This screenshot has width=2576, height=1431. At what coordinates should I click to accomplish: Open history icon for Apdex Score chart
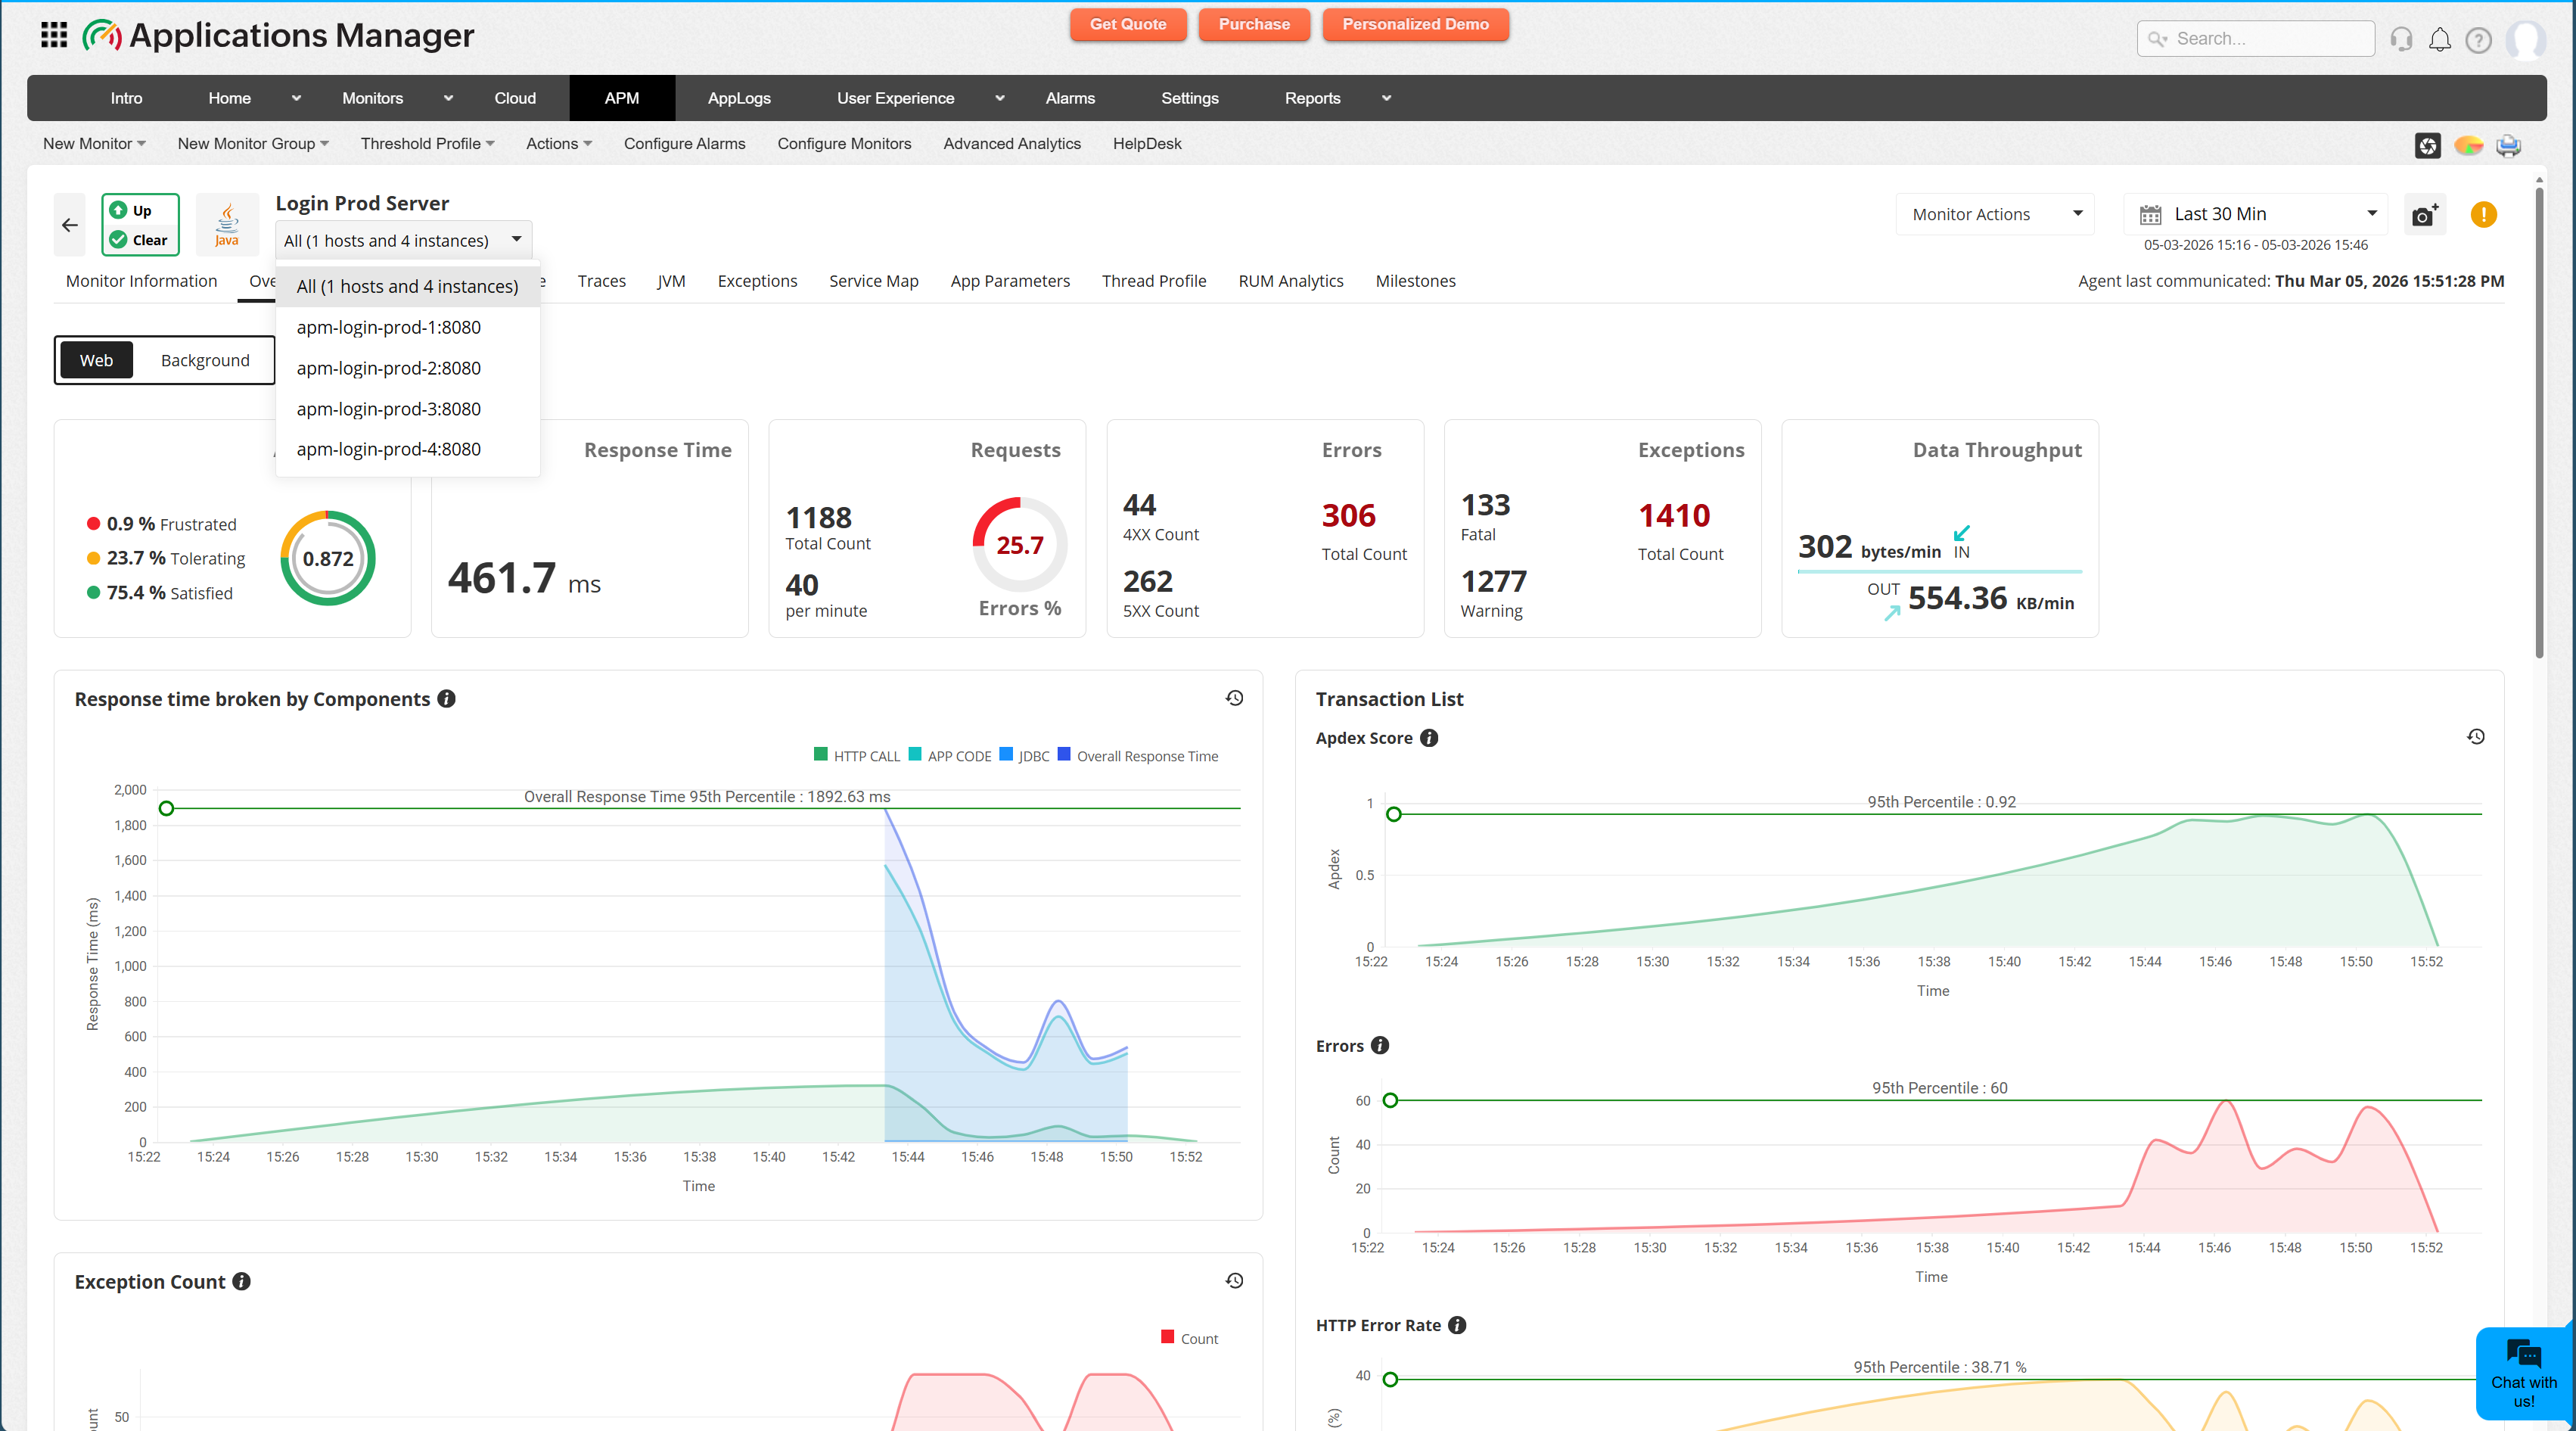(x=2476, y=736)
